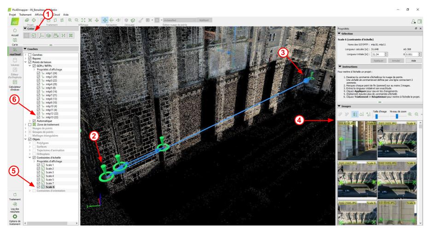Select Scale 6 in the layers tree

(x=50, y=187)
